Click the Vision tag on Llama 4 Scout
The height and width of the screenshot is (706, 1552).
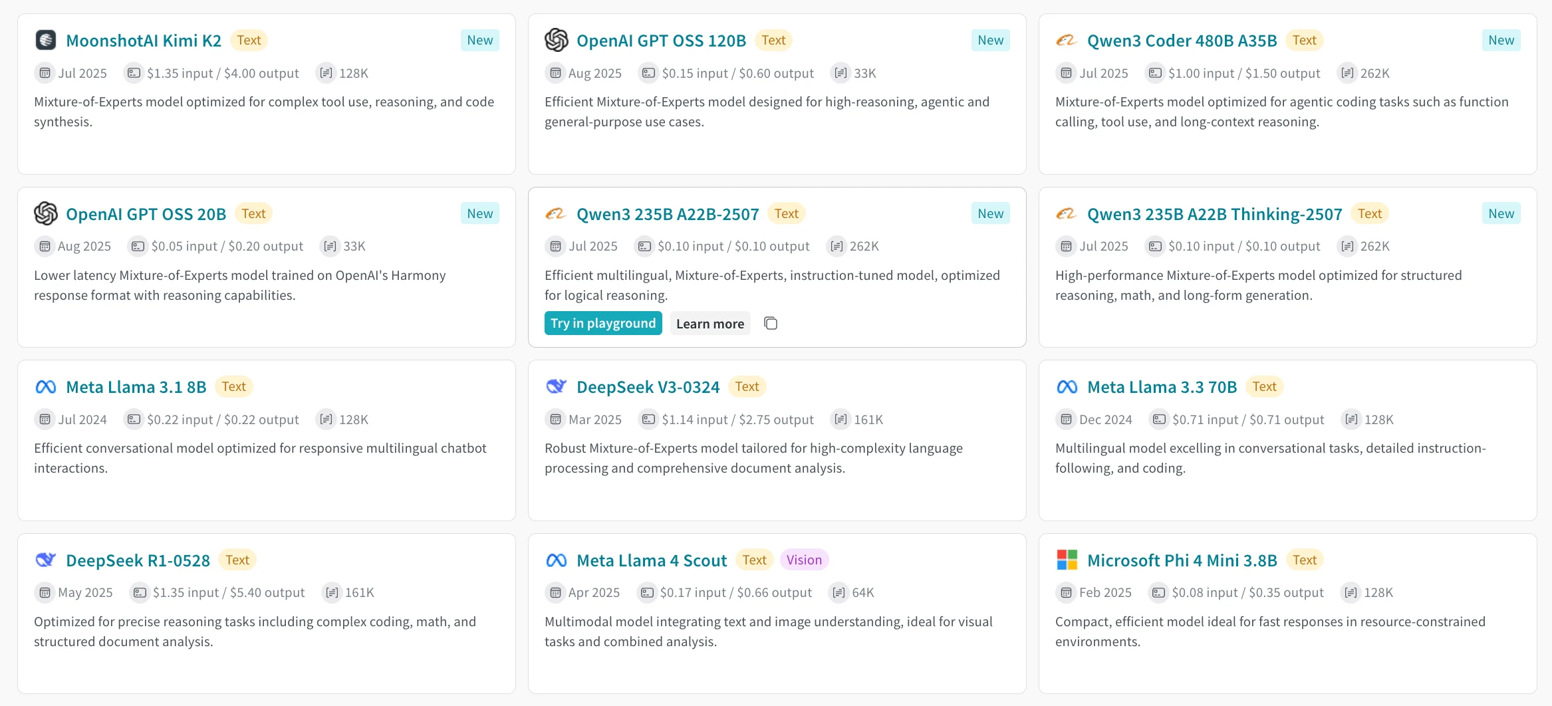point(804,560)
